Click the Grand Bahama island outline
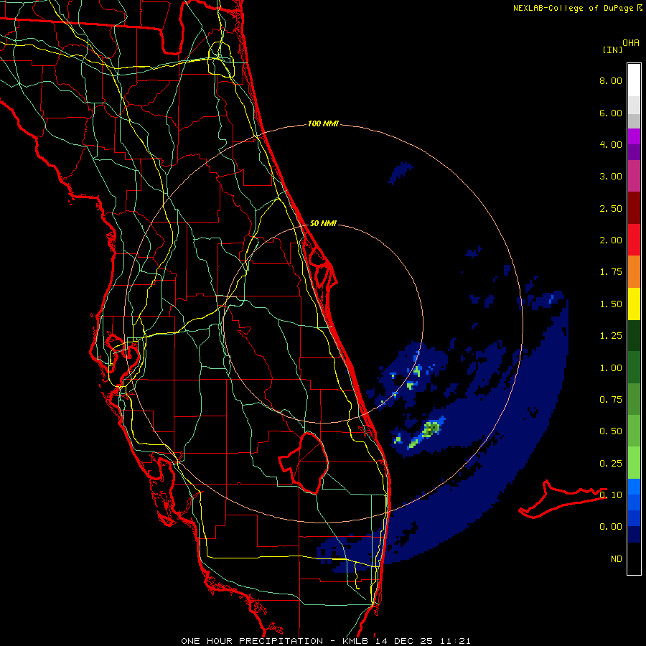 (562, 499)
